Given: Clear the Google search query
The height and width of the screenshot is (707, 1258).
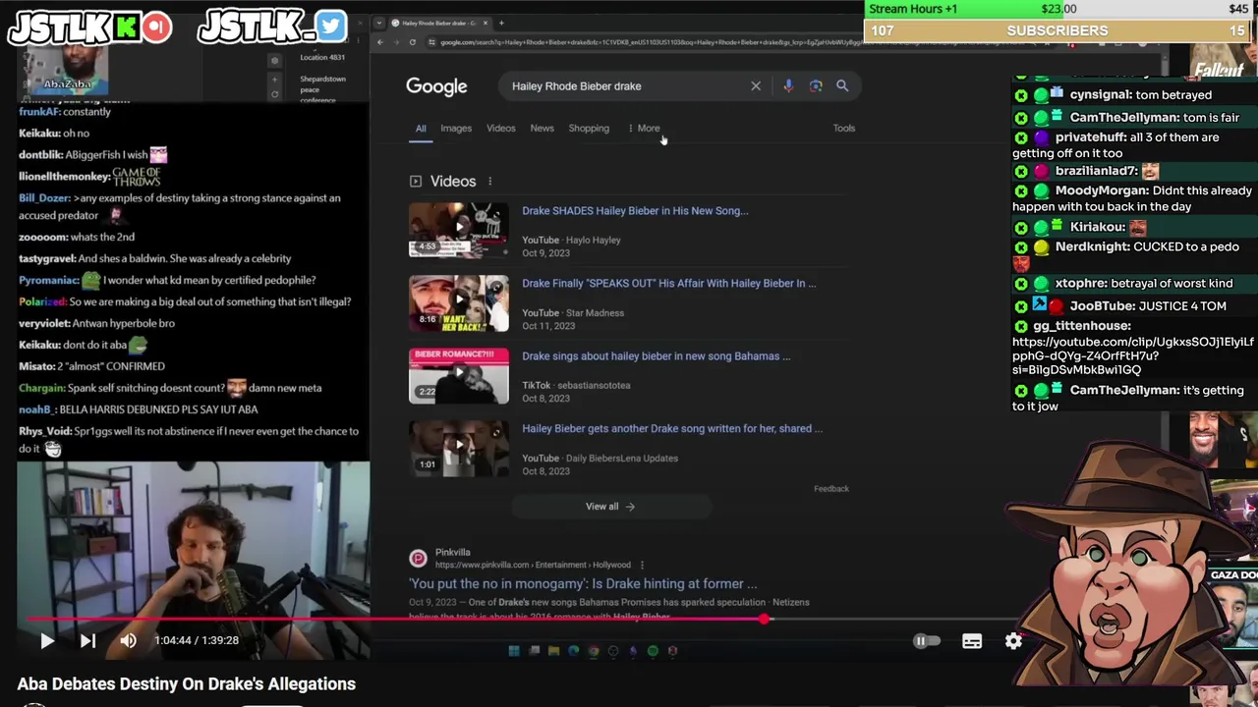Looking at the screenshot, I should (x=756, y=86).
